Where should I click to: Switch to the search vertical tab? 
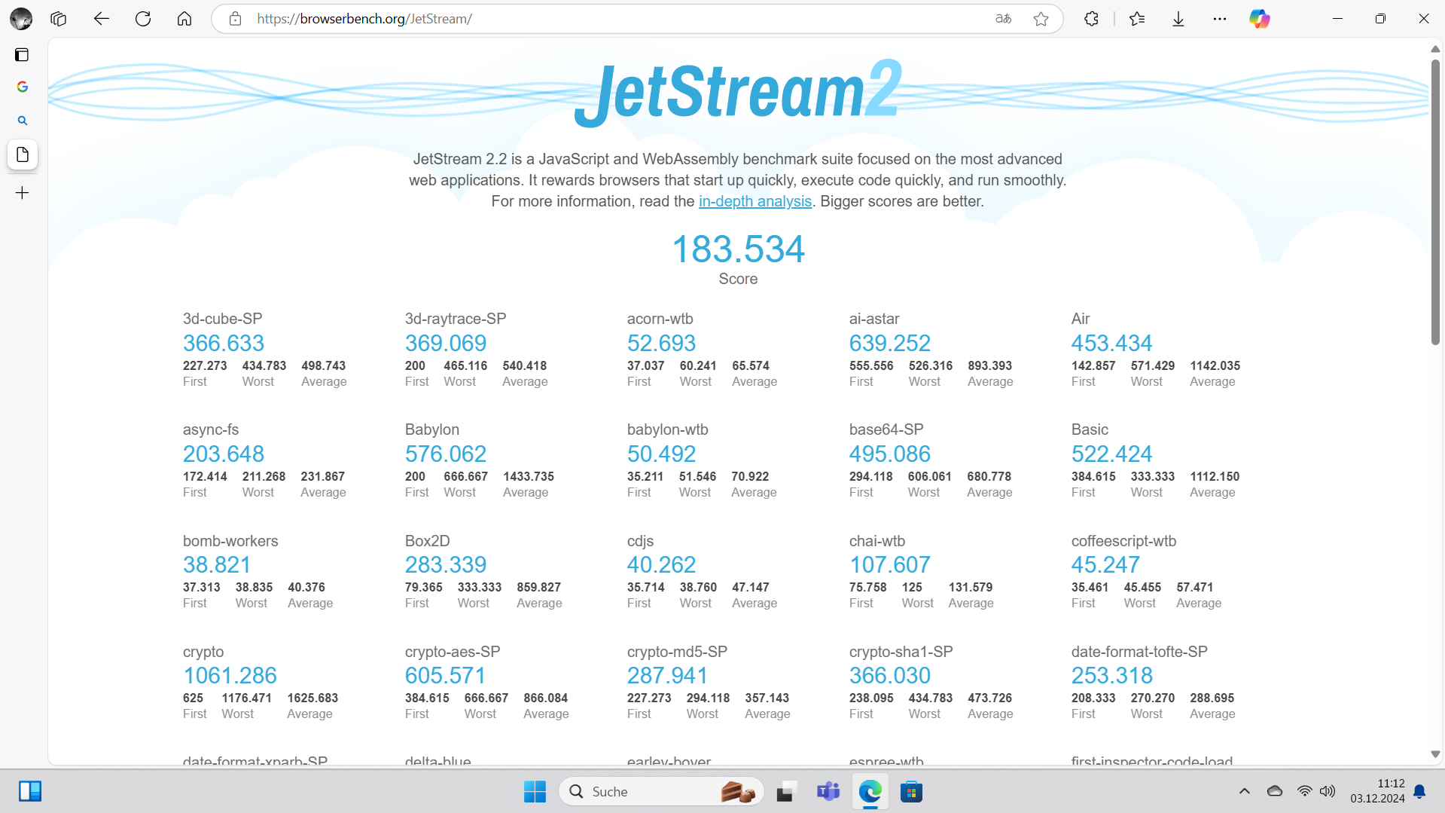[x=23, y=121]
